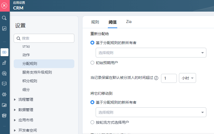Switch to the 规则 tab
214x134 pixels.
(95, 22)
